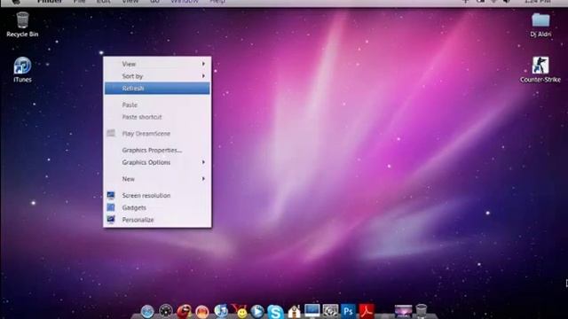The width and height of the screenshot is (568, 319).
Task: Click the computer monitor icon in dock
Action: [312, 311]
